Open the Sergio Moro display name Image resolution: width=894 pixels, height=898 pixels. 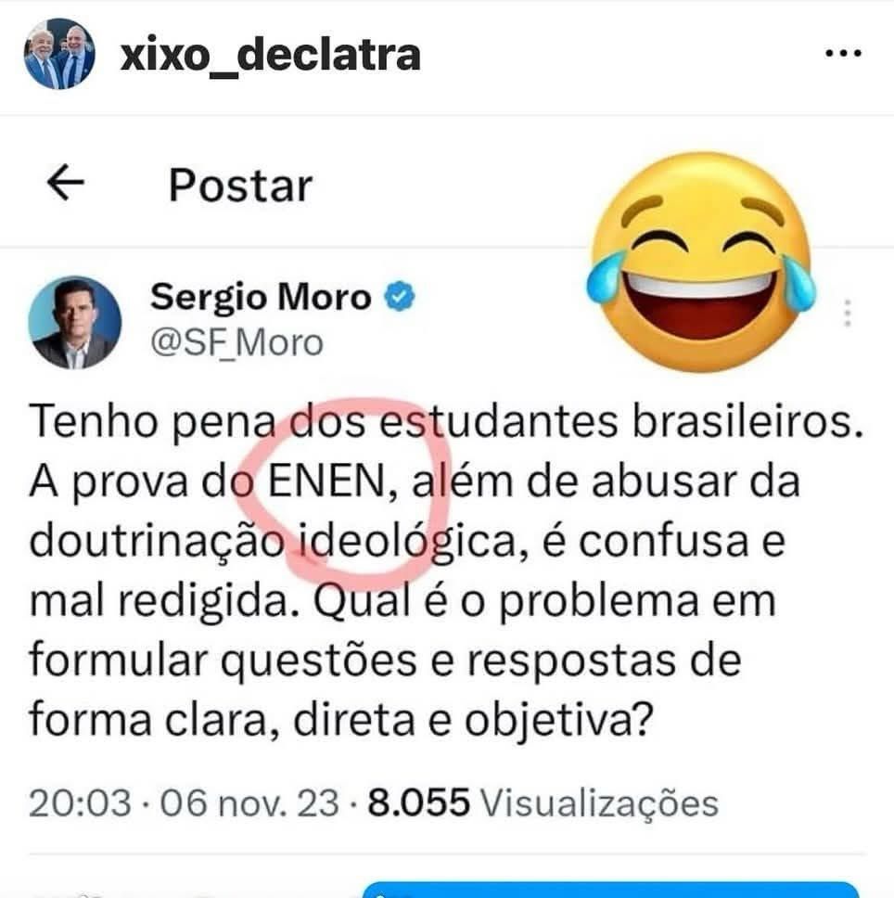tap(261, 297)
